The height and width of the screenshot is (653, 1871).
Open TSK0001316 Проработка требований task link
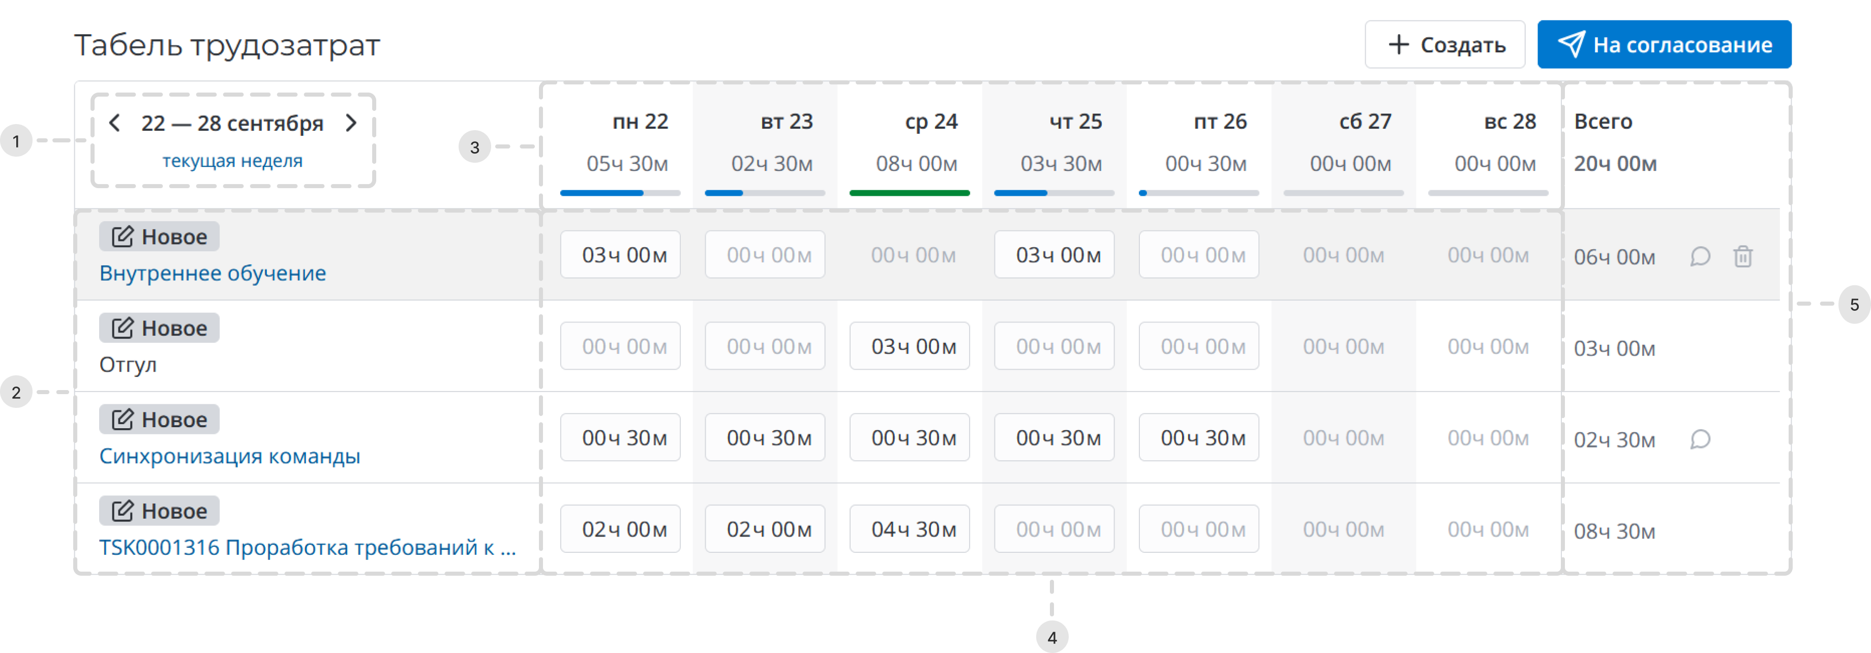tap(307, 548)
